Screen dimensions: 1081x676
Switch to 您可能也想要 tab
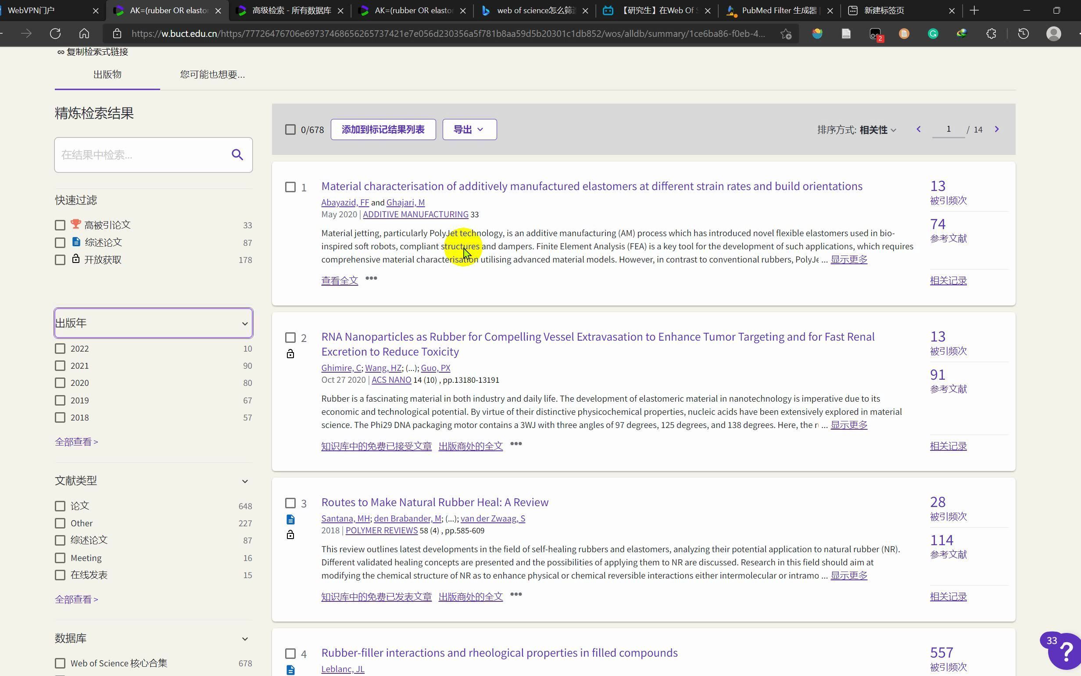coord(212,75)
